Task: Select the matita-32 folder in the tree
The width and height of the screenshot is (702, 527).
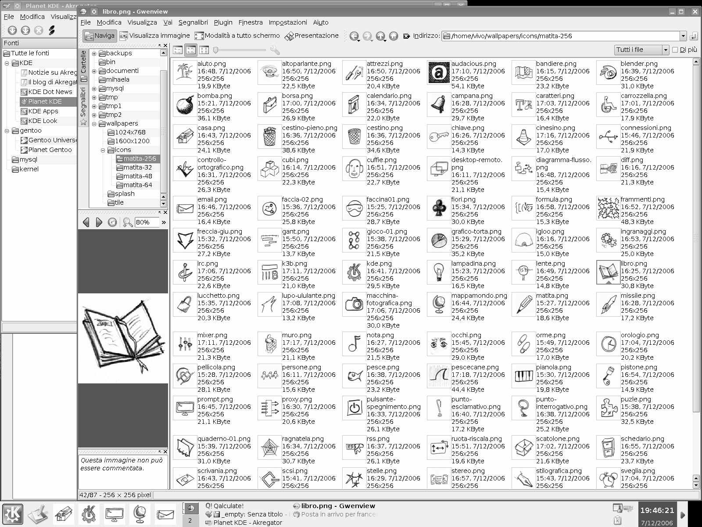Action: pyautogui.click(x=134, y=167)
